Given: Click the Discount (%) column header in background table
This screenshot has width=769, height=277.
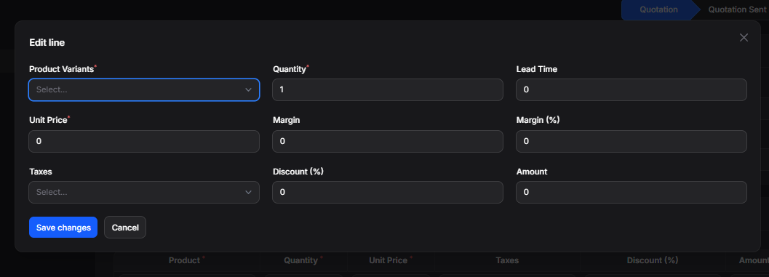Looking at the screenshot, I should tap(653, 260).
